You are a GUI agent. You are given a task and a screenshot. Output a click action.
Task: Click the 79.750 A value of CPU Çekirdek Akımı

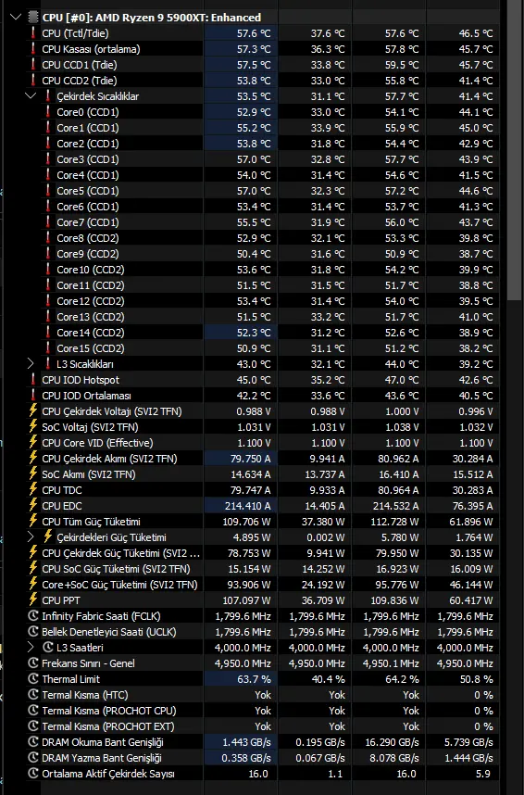pos(250,459)
